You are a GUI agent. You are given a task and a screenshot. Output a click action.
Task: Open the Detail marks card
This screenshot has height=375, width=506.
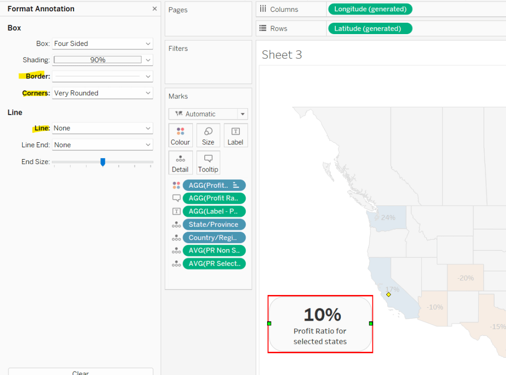coord(180,163)
